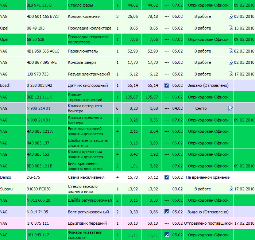This screenshot has width=255, height=240.
Task: Select part number 58 50 638
Action: 36,39
